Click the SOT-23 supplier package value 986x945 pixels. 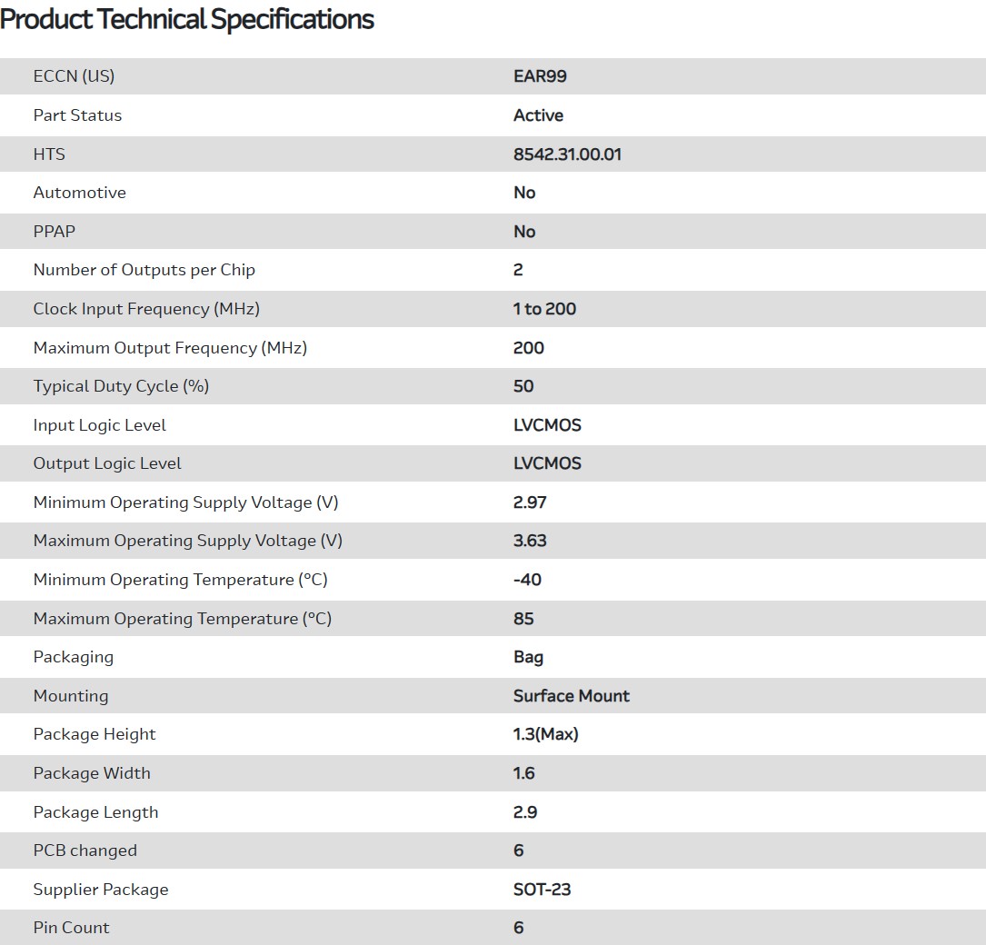click(542, 890)
